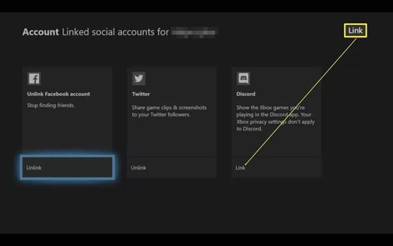Select the Twitter card title
Viewport: 393px width, 246px height.
141,94
